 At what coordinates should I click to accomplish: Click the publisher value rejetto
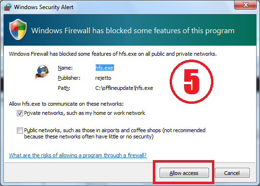[103, 78]
